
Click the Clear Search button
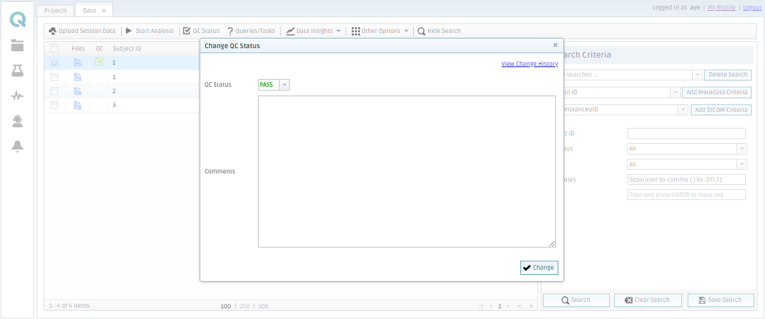tap(648, 300)
